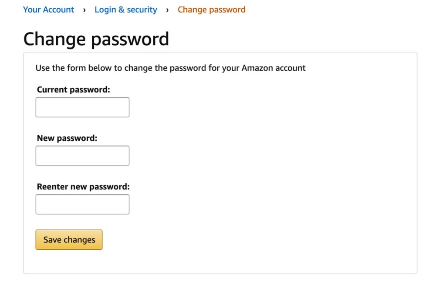This screenshot has width=446, height=282.
Task: Select the Change password breadcrumb item
Action: point(211,10)
